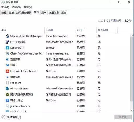The width and height of the screenshot is (134, 122).
Task: Click the 高 startup impact for Steam
Action: click(x=99, y=36)
